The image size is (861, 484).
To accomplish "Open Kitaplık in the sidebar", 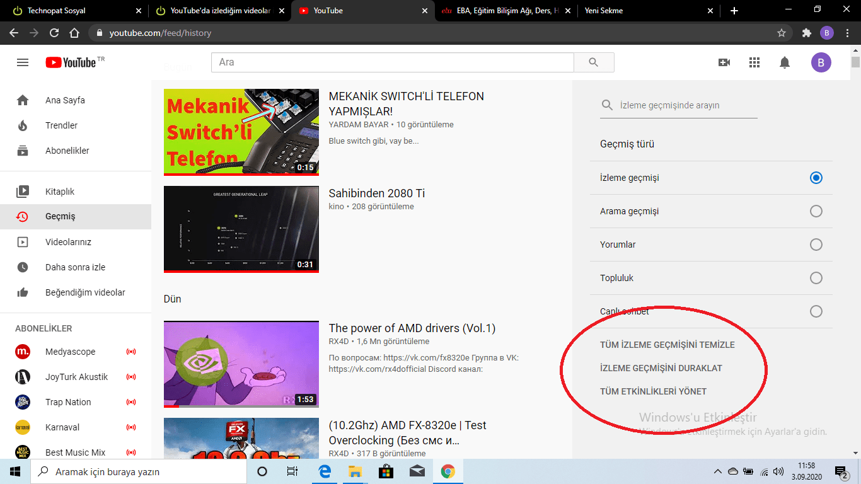I will point(76,192).
